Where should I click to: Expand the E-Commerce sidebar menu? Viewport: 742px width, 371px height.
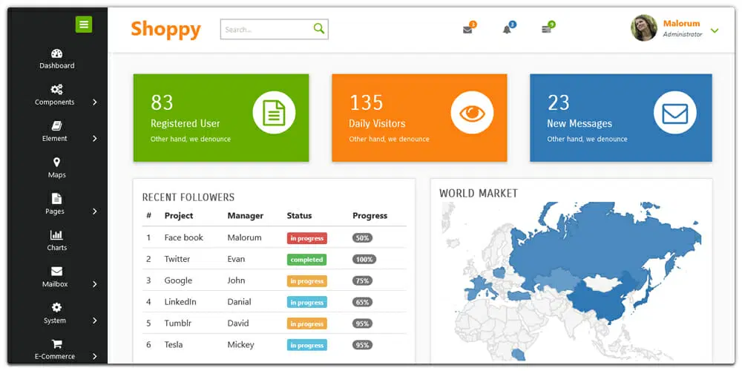pos(94,357)
